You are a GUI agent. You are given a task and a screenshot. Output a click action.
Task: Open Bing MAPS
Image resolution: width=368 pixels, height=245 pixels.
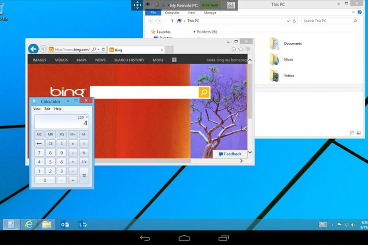click(82, 60)
